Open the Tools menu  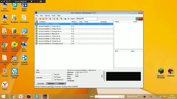coord(53,16)
